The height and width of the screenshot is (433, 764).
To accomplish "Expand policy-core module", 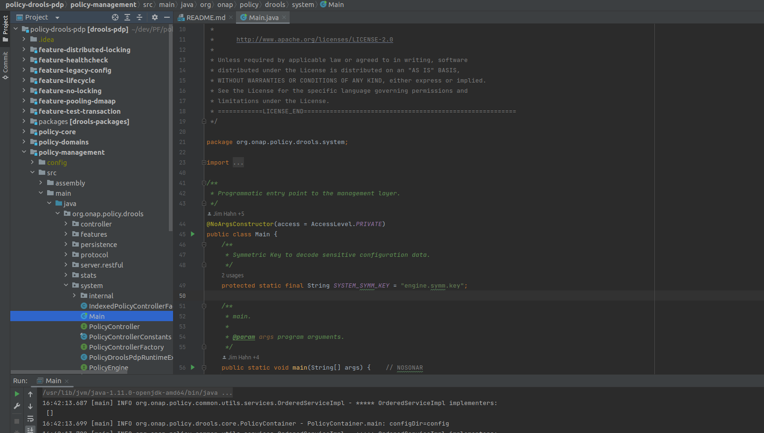I will [x=24, y=131].
